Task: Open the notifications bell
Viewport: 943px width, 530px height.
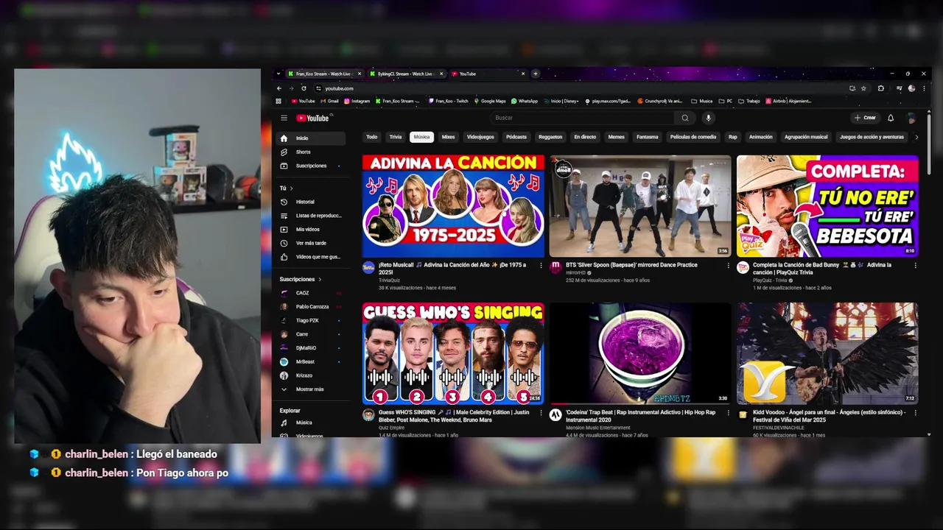Action: coord(891,118)
